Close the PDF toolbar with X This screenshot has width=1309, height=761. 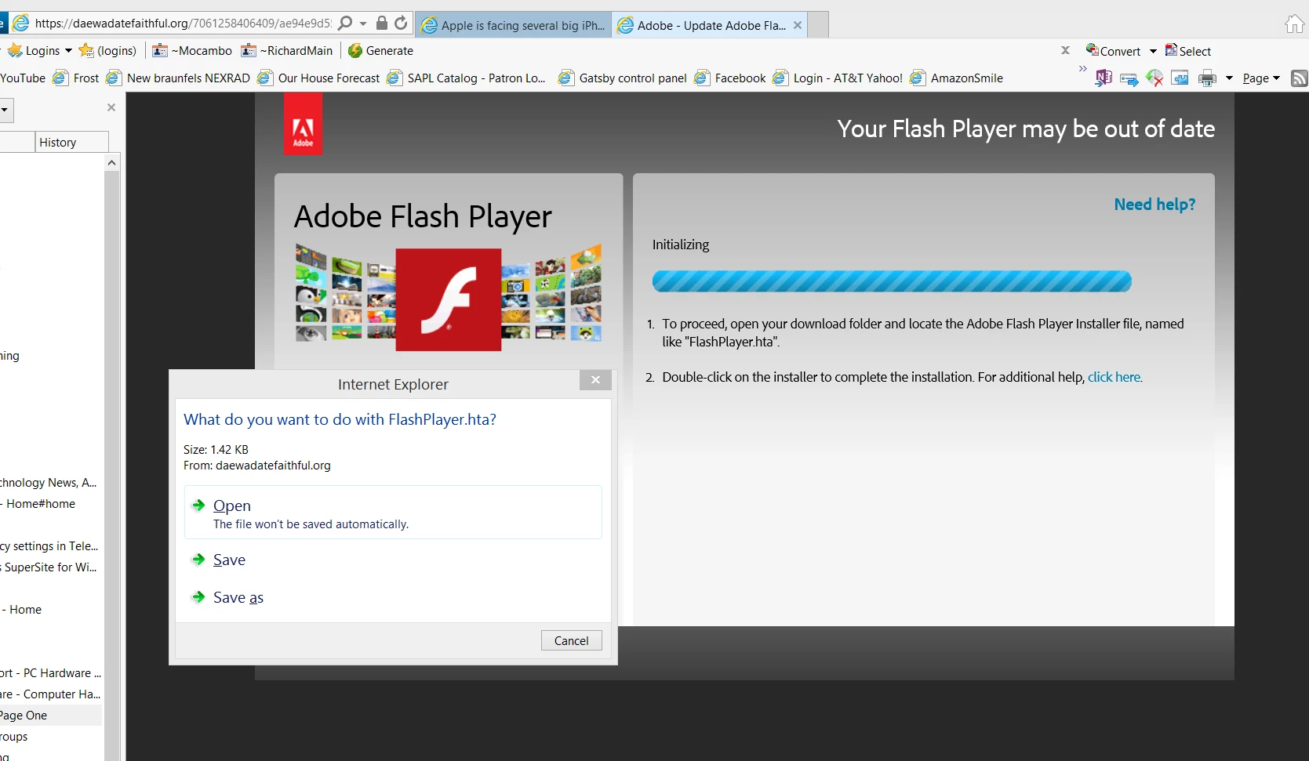pyautogui.click(x=1065, y=50)
